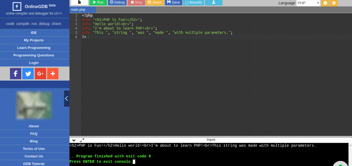The width and height of the screenshot is (352, 166).
Task: Click the green button at bottom right
Action: point(341,164)
